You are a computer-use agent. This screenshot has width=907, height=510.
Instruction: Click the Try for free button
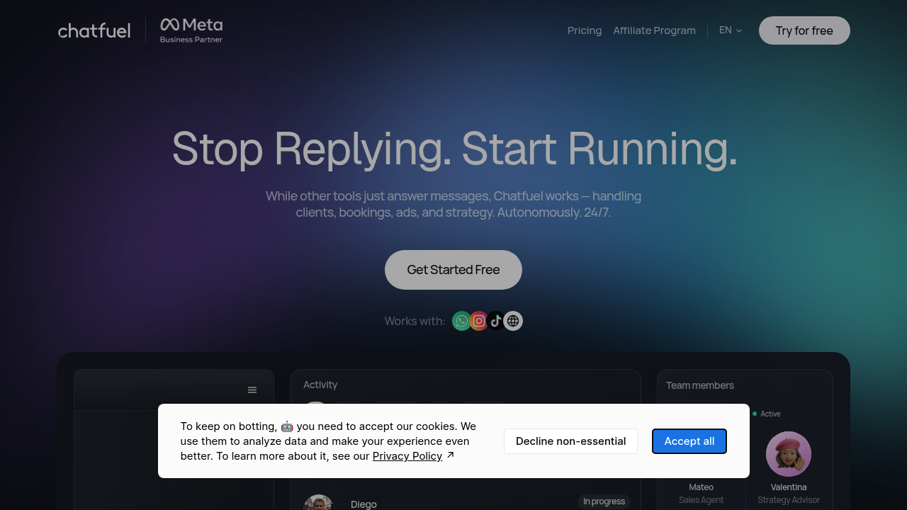pos(804,30)
